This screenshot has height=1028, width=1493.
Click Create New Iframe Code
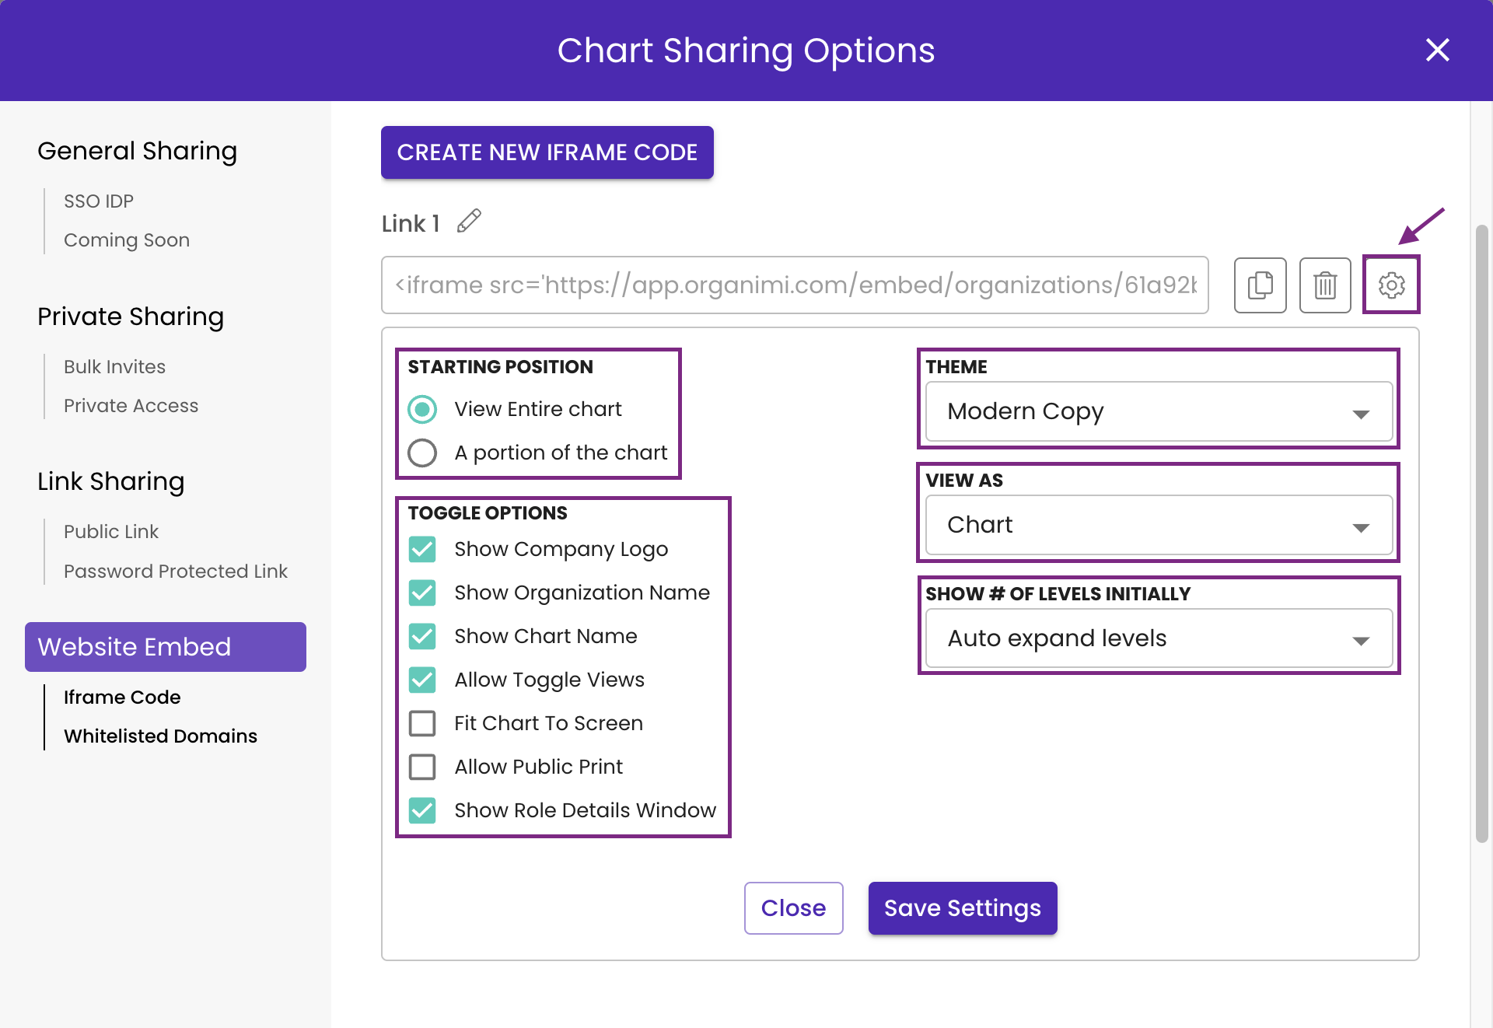coord(547,152)
